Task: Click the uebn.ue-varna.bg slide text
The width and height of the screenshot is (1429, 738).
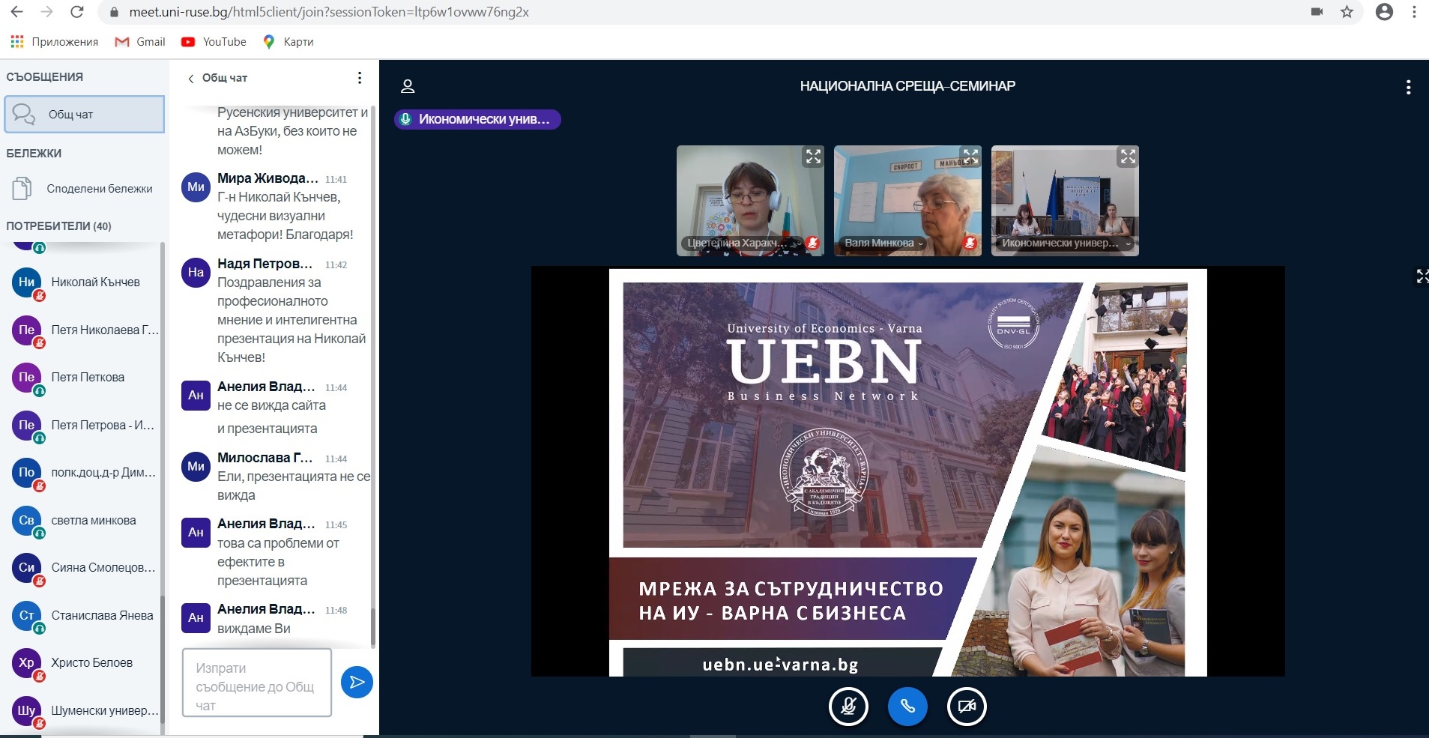Action: [780, 665]
